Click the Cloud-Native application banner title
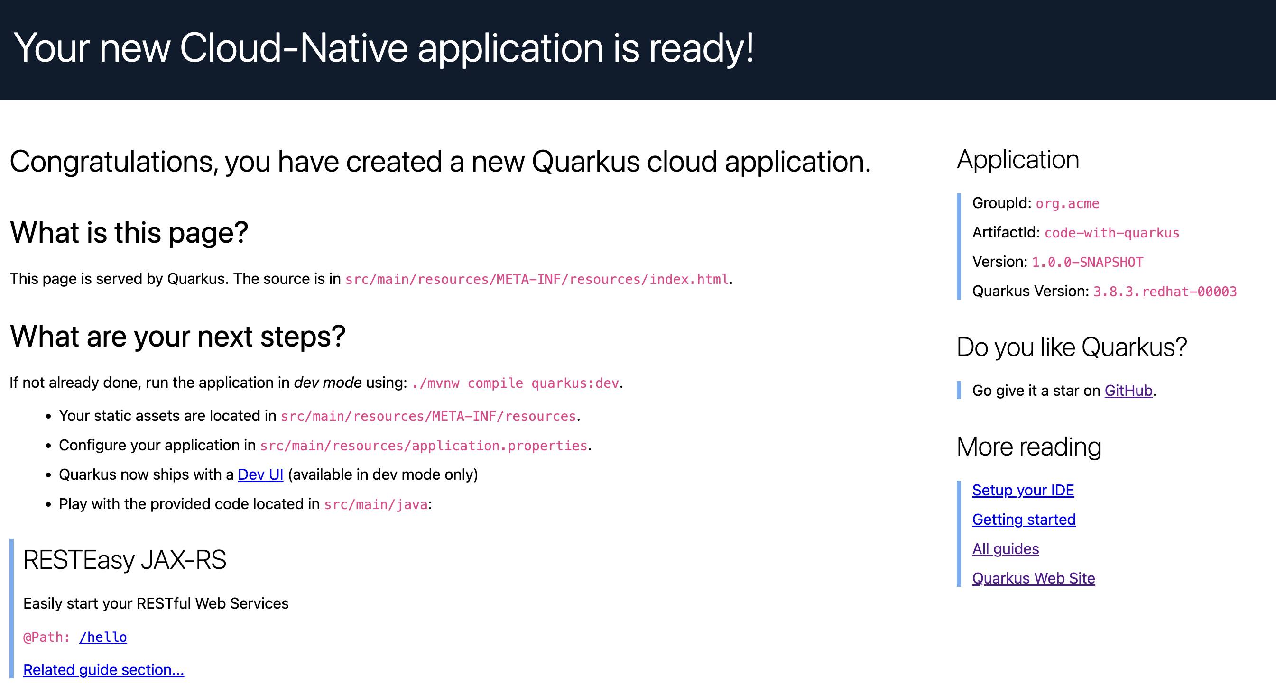1276x693 pixels. (x=383, y=48)
